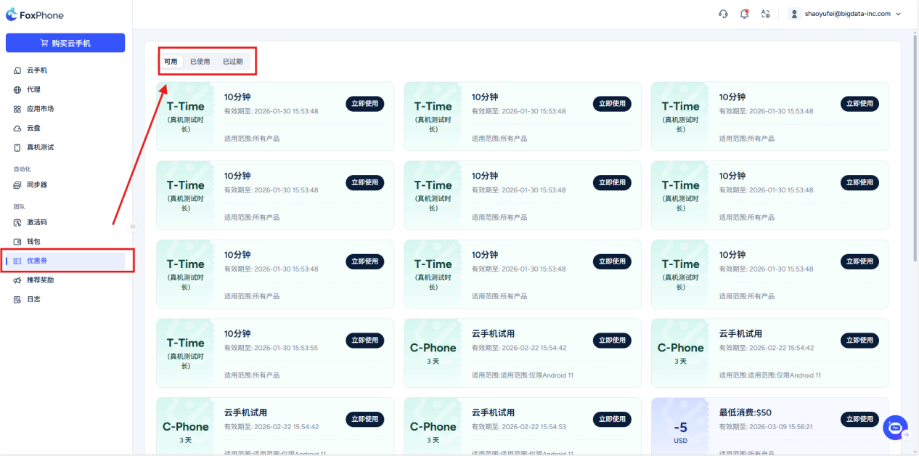The image size is (919, 456).
Task: Go to 代理 proxy sidebar item
Action: coord(33,90)
